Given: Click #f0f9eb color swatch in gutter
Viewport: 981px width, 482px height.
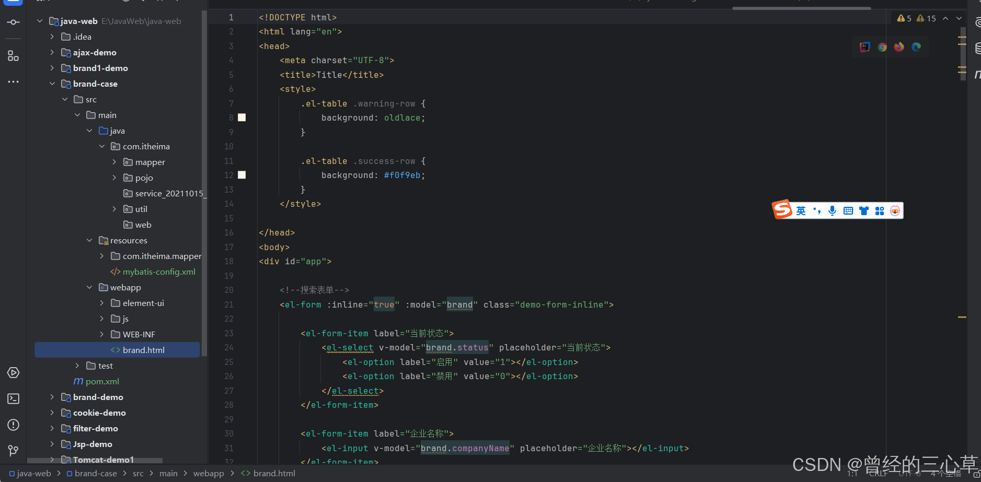Looking at the screenshot, I should click(242, 175).
